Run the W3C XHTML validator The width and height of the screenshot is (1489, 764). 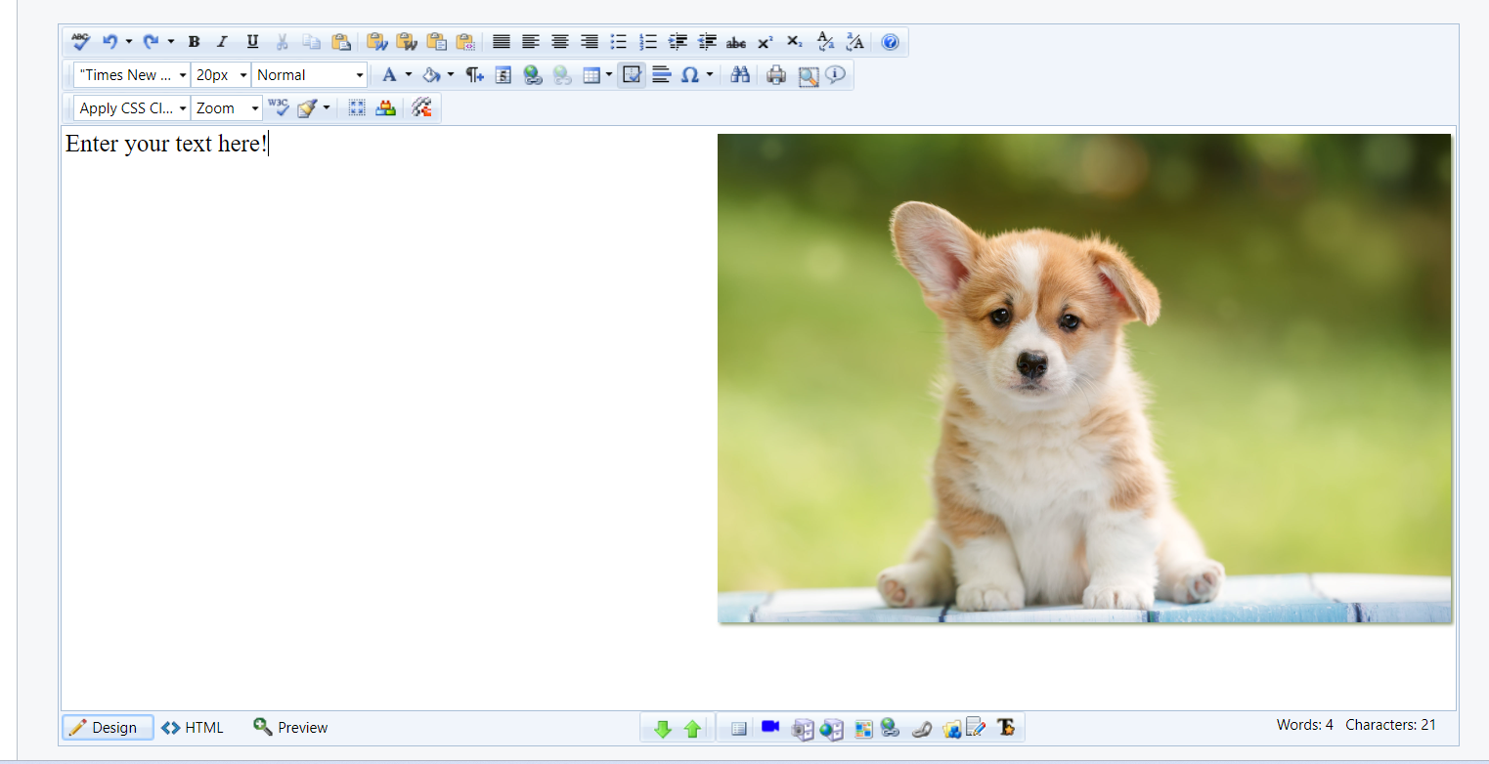(x=279, y=107)
